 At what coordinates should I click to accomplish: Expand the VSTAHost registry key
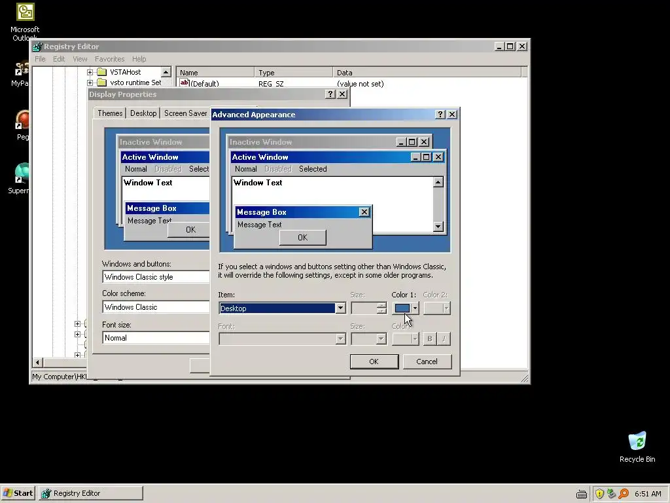click(90, 72)
